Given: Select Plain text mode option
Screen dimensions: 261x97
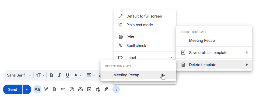Looking at the screenshot, I should 145,25.
